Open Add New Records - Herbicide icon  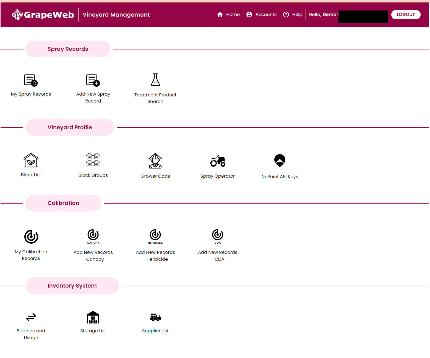click(155, 236)
